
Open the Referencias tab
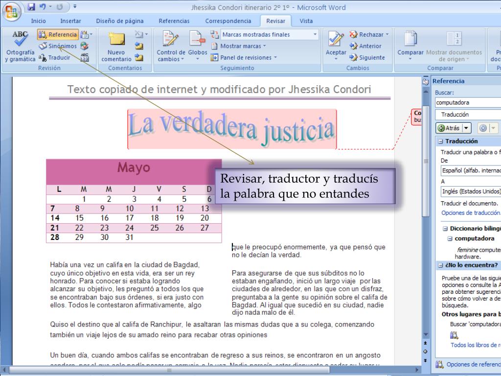click(x=174, y=21)
